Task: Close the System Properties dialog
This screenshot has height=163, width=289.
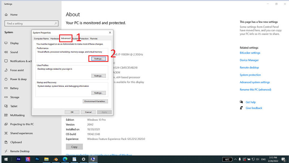Action: coord(110,33)
